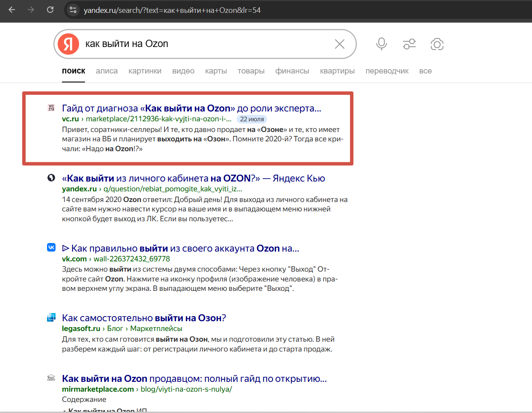
Task: Click the 22 июля date badge
Action: pos(252,119)
